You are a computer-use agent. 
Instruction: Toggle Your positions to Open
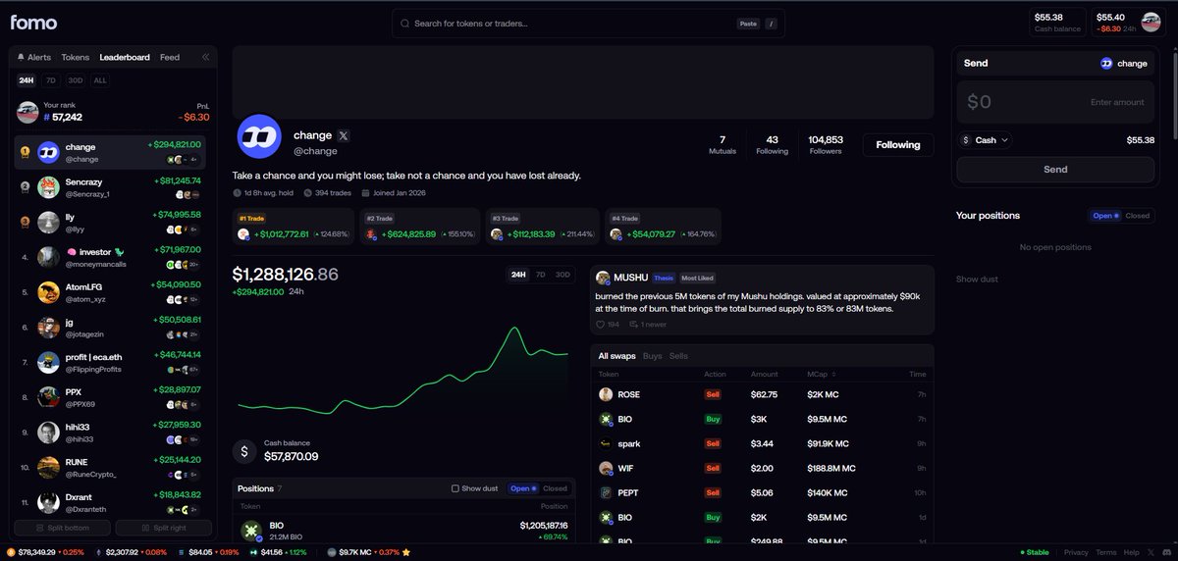[x=1105, y=216]
